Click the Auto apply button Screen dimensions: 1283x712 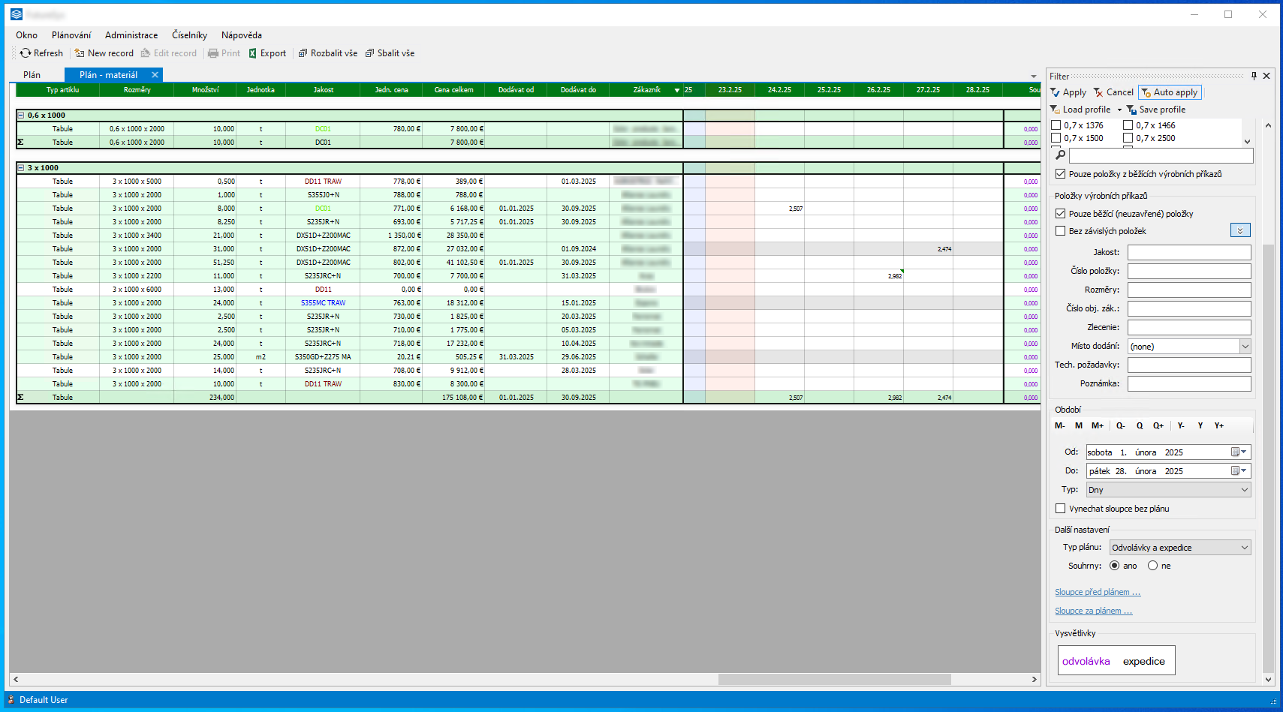click(1170, 92)
